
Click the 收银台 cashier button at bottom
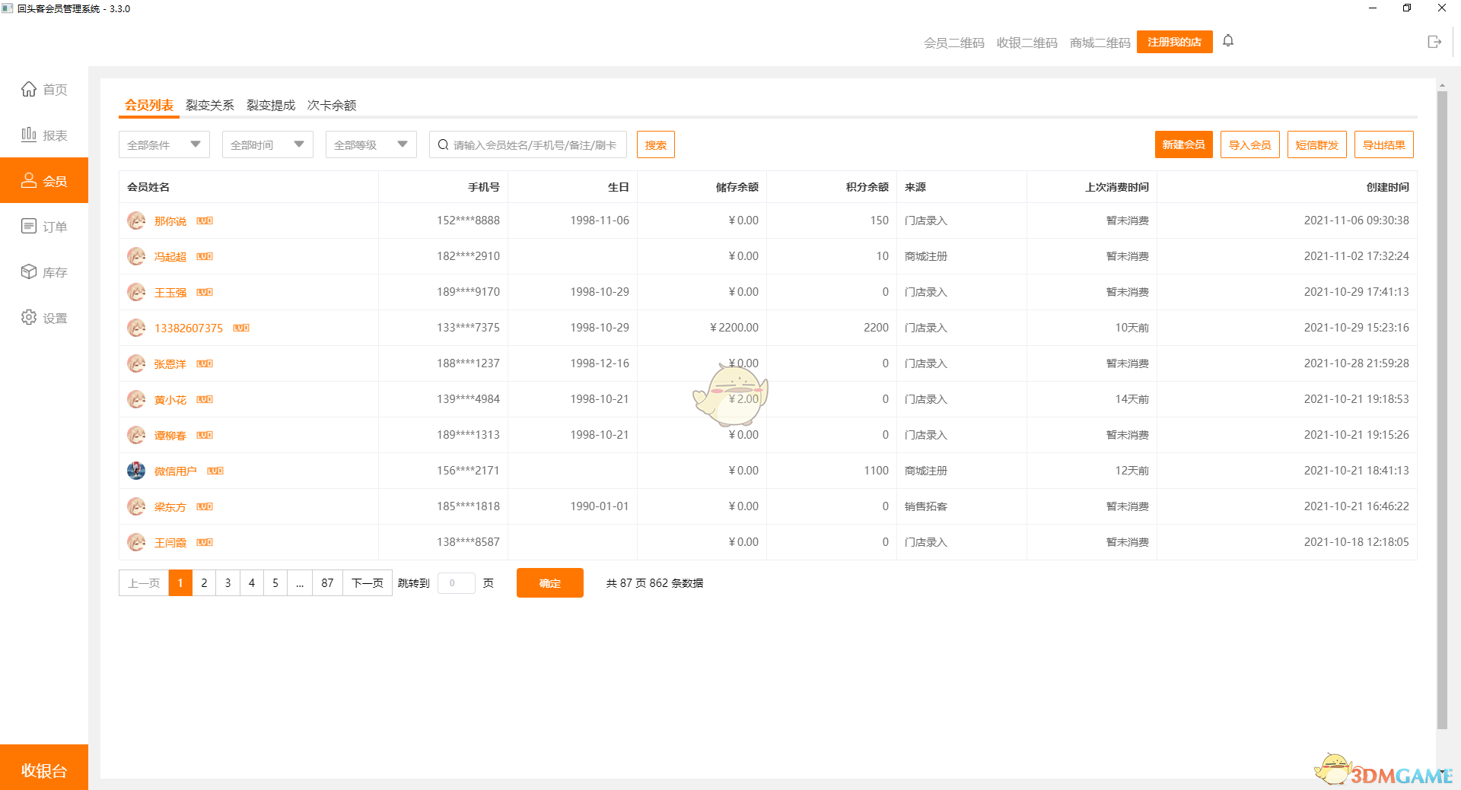[x=44, y=769]
